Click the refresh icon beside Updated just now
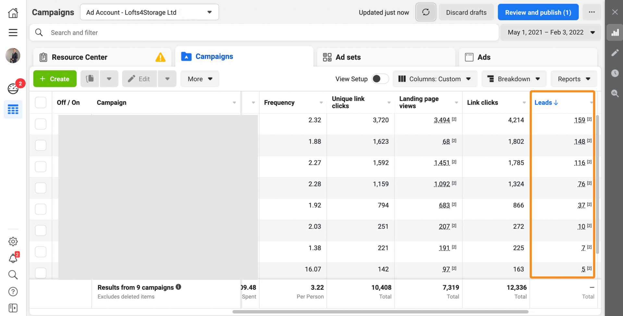 (x=426, y=12)
